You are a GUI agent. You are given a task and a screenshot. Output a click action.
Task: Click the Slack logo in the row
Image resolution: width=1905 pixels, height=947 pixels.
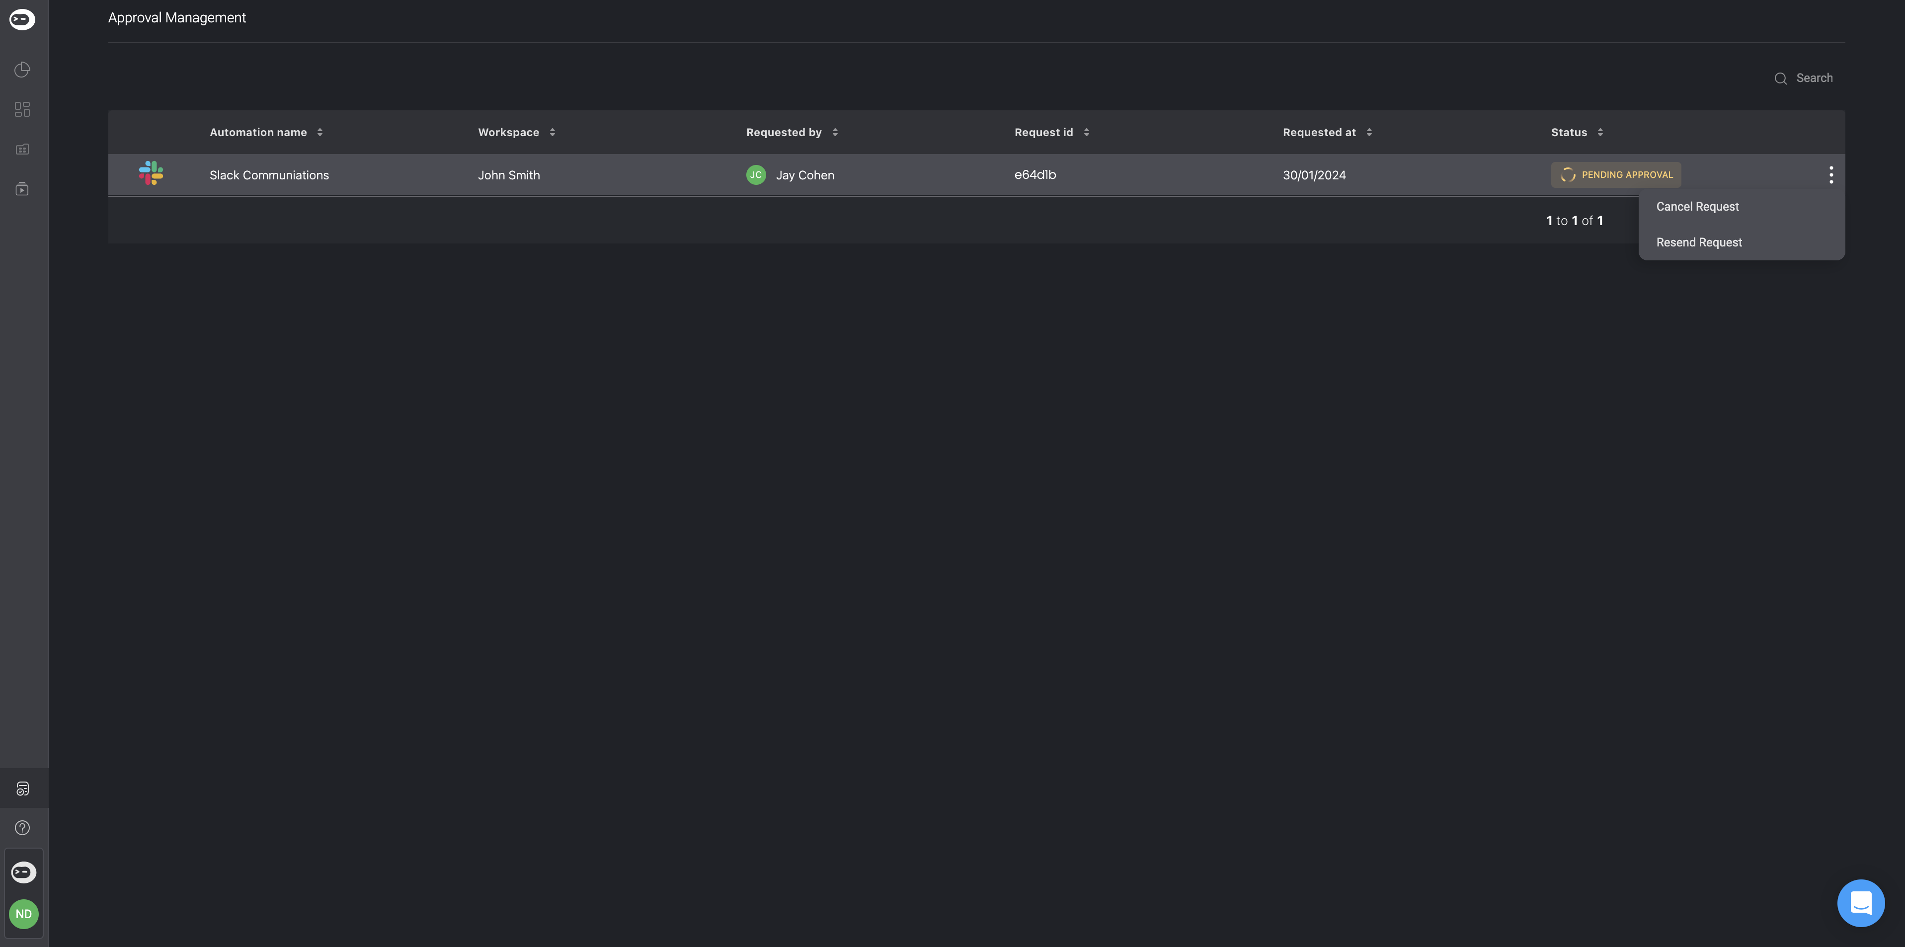[151, 173]
